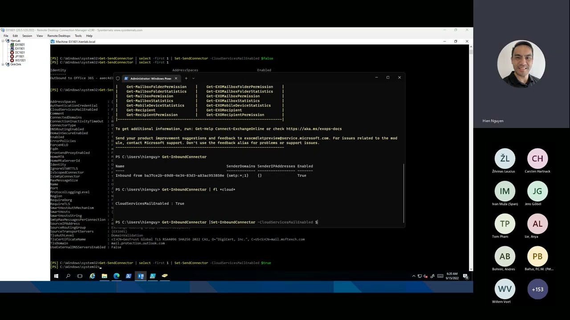
Task: Select Lie, Anya participant avatar
Action: pos(537,224)
